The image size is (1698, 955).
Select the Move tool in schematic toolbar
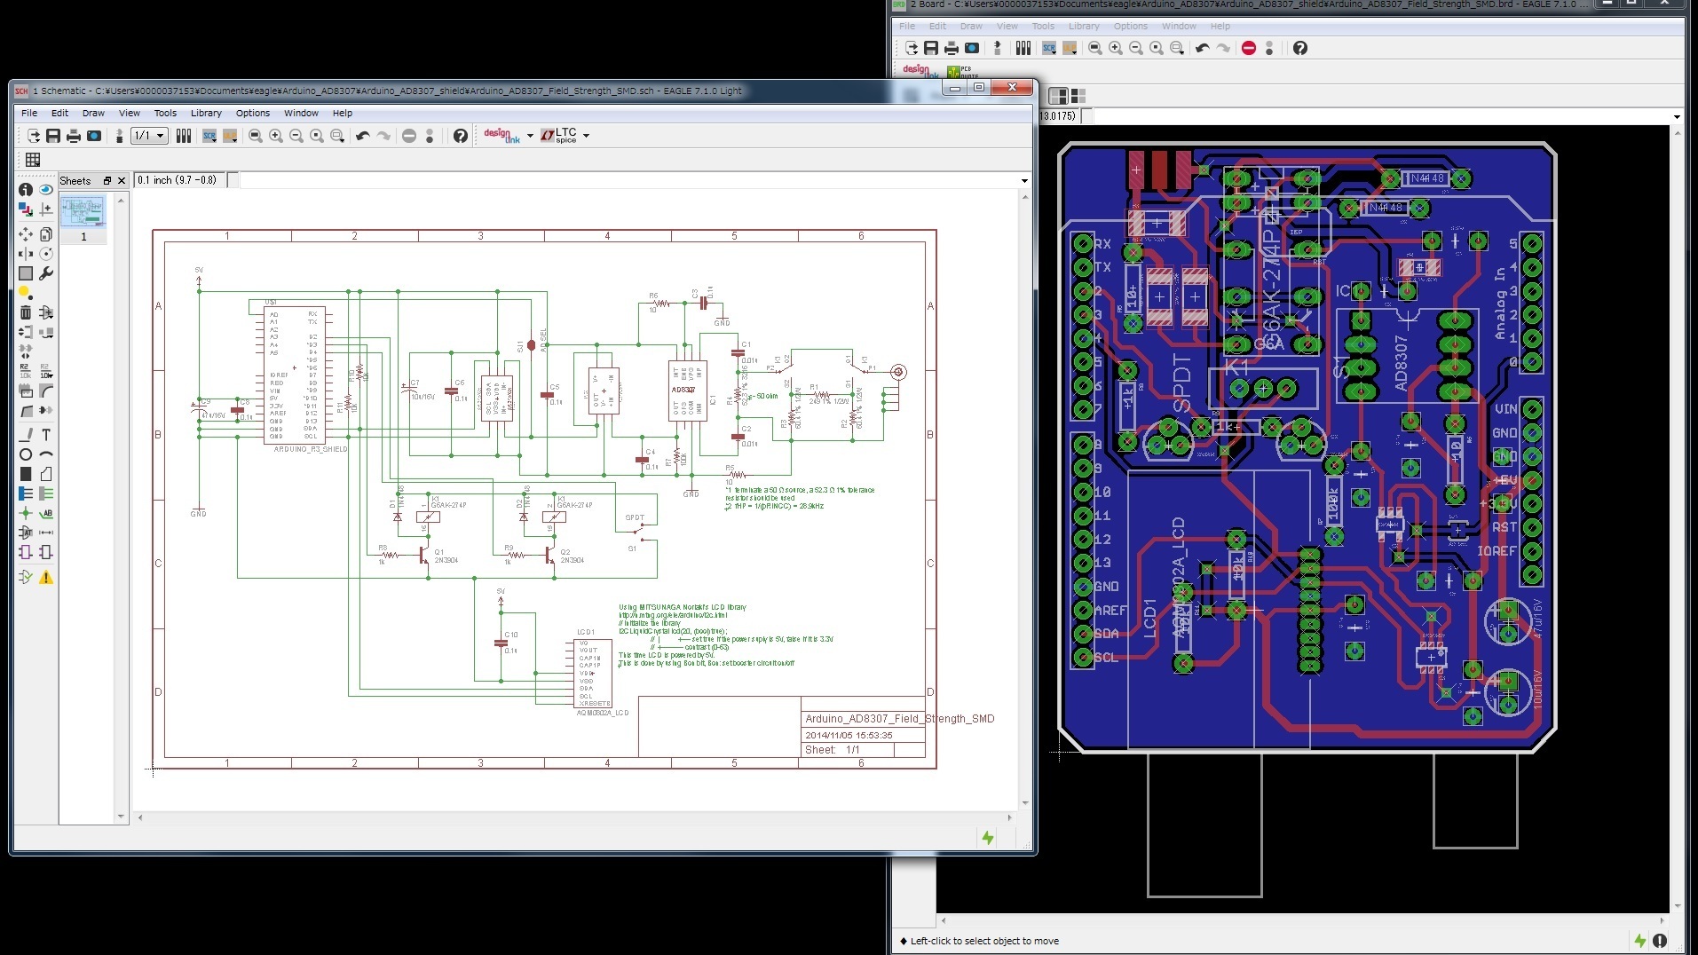coord(26,235)
